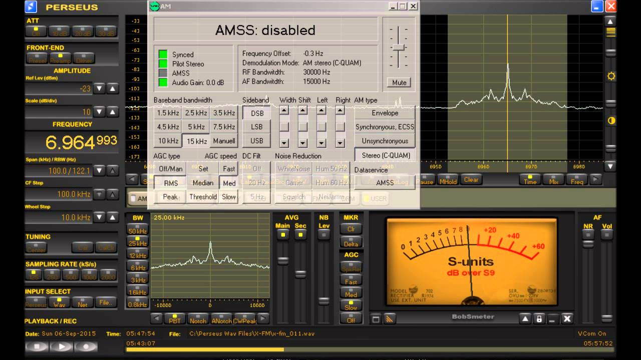Decrease the Wheel Step value
The height and width of the screenshot is (360, 641).
coord(100,217)
